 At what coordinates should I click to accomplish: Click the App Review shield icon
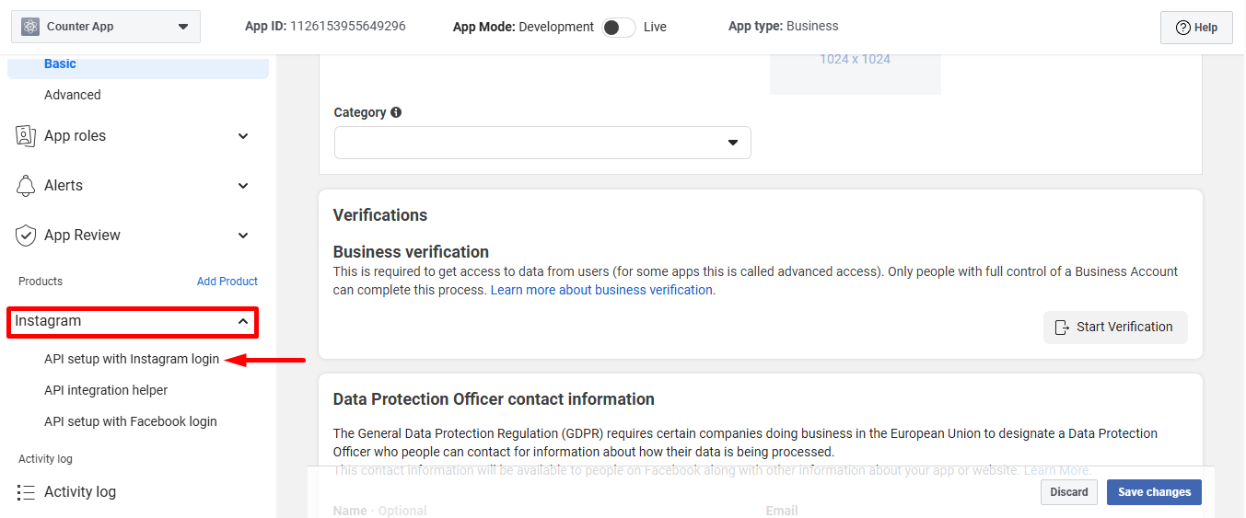point(26,236)
